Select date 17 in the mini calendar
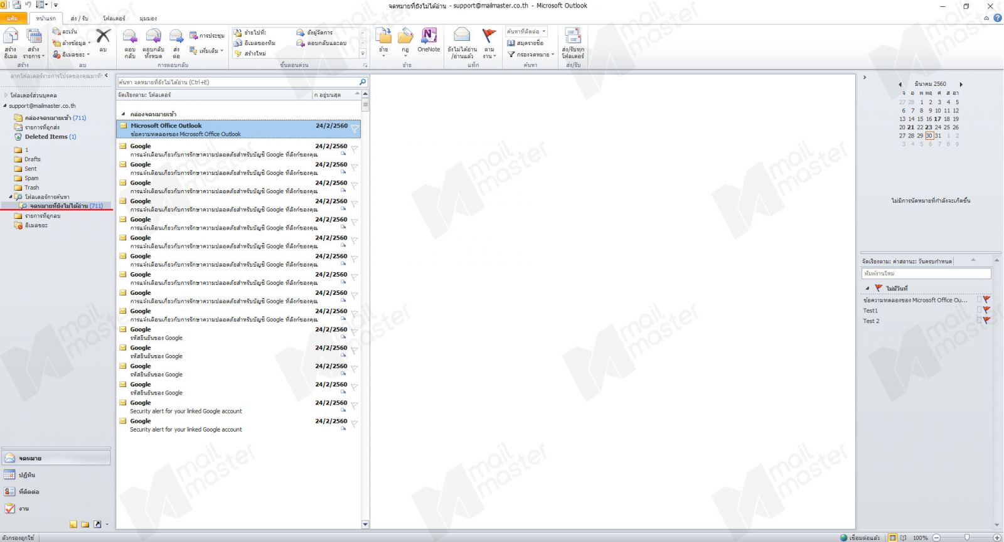The height and width of the screenshot is (542, 1004). (937, 119)
